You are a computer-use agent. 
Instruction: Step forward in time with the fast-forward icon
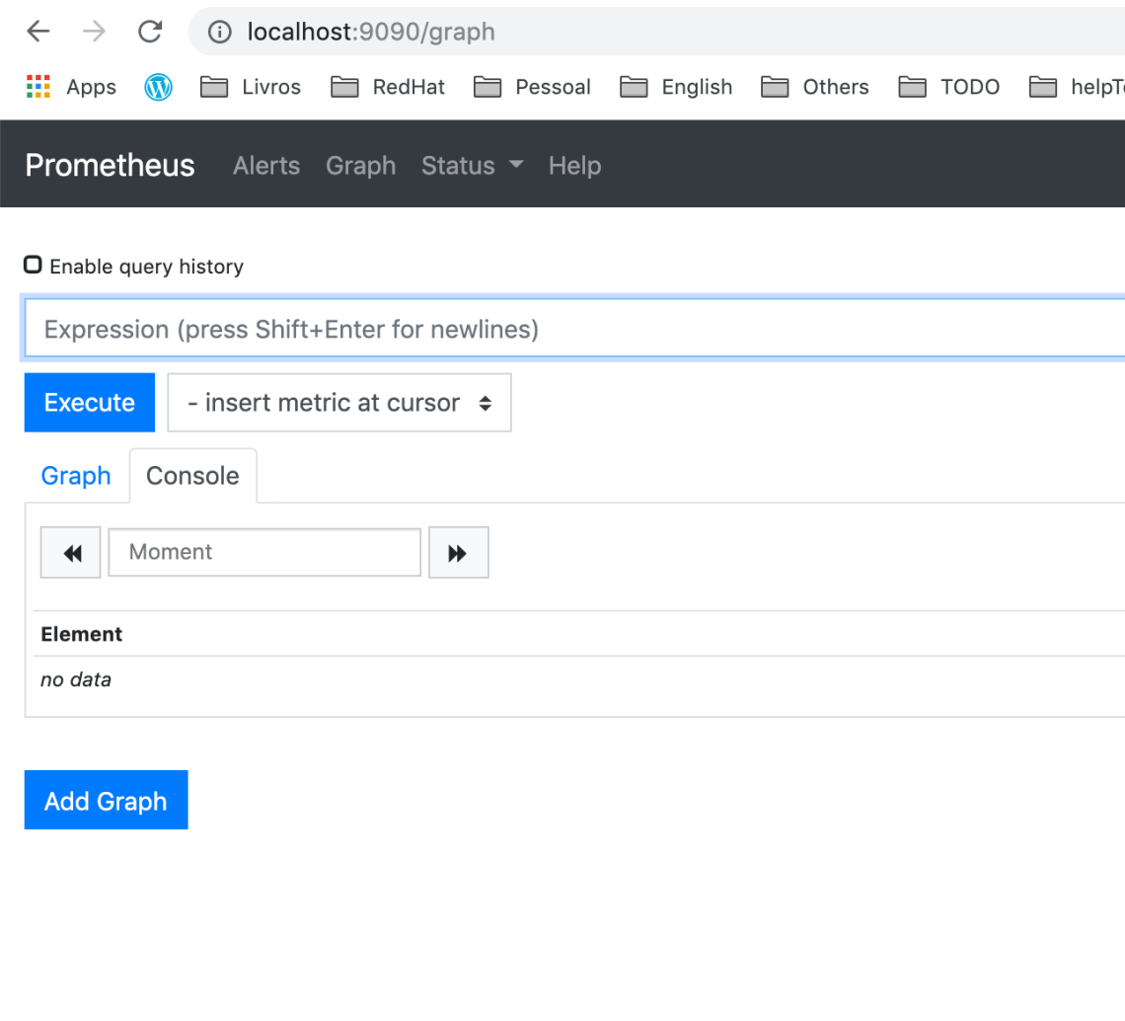(x=458, y=552)
